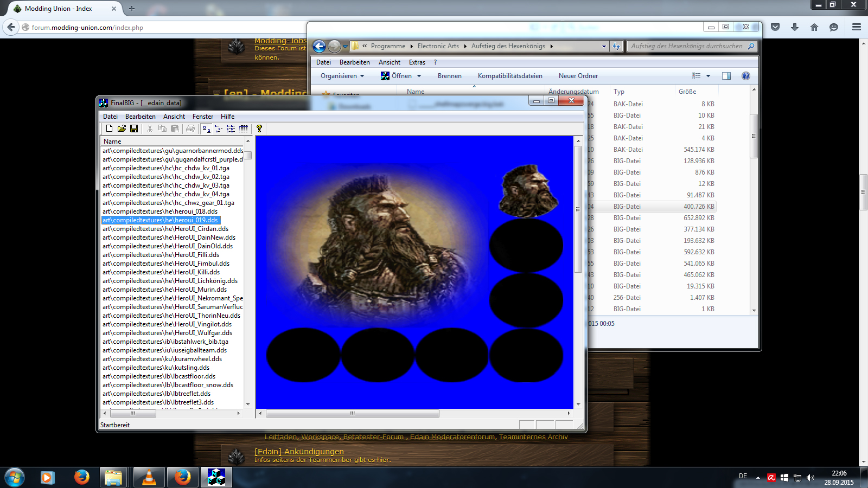Click Explorer blue help icon

click(746, 76)
